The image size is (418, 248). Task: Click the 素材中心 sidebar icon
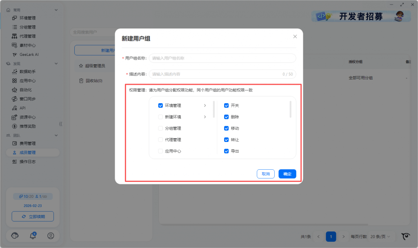[14, 45]
